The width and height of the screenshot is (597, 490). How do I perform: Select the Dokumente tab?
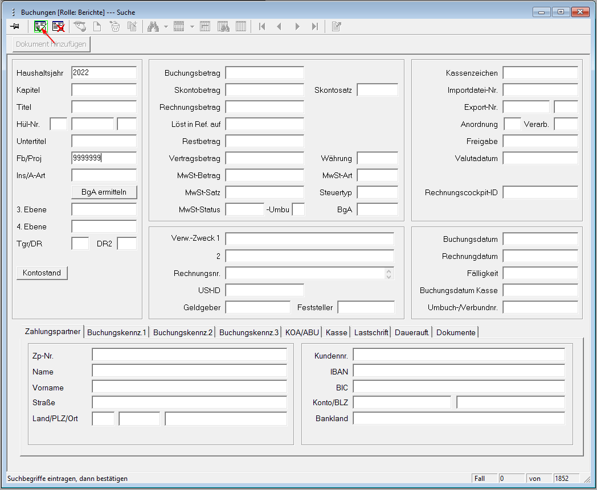pos(455,332)
